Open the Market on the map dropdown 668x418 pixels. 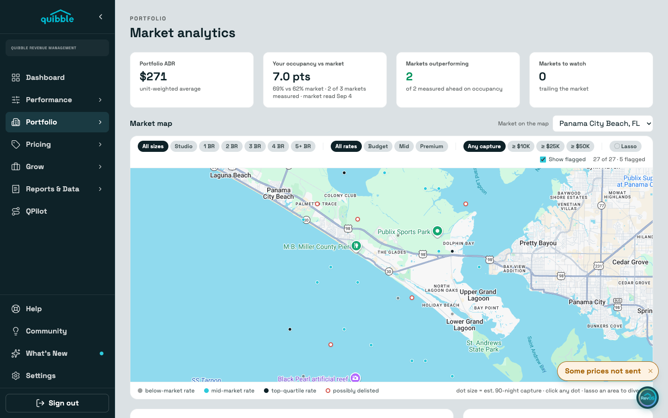click(x=603, y=124)
